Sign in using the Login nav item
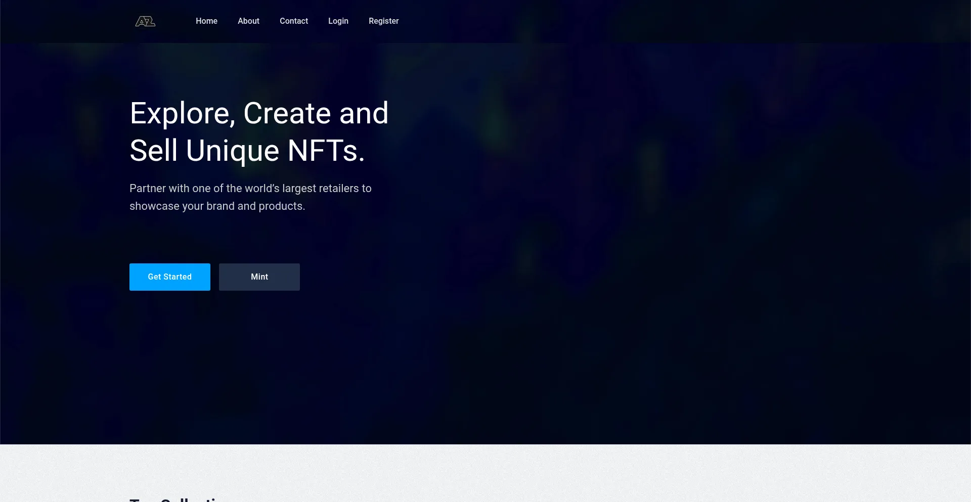Screen dimensions: 971x502 pos(338,21)
